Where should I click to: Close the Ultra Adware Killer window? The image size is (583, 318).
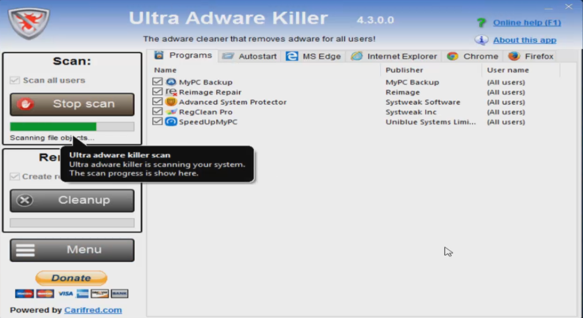tap(569, 7)
